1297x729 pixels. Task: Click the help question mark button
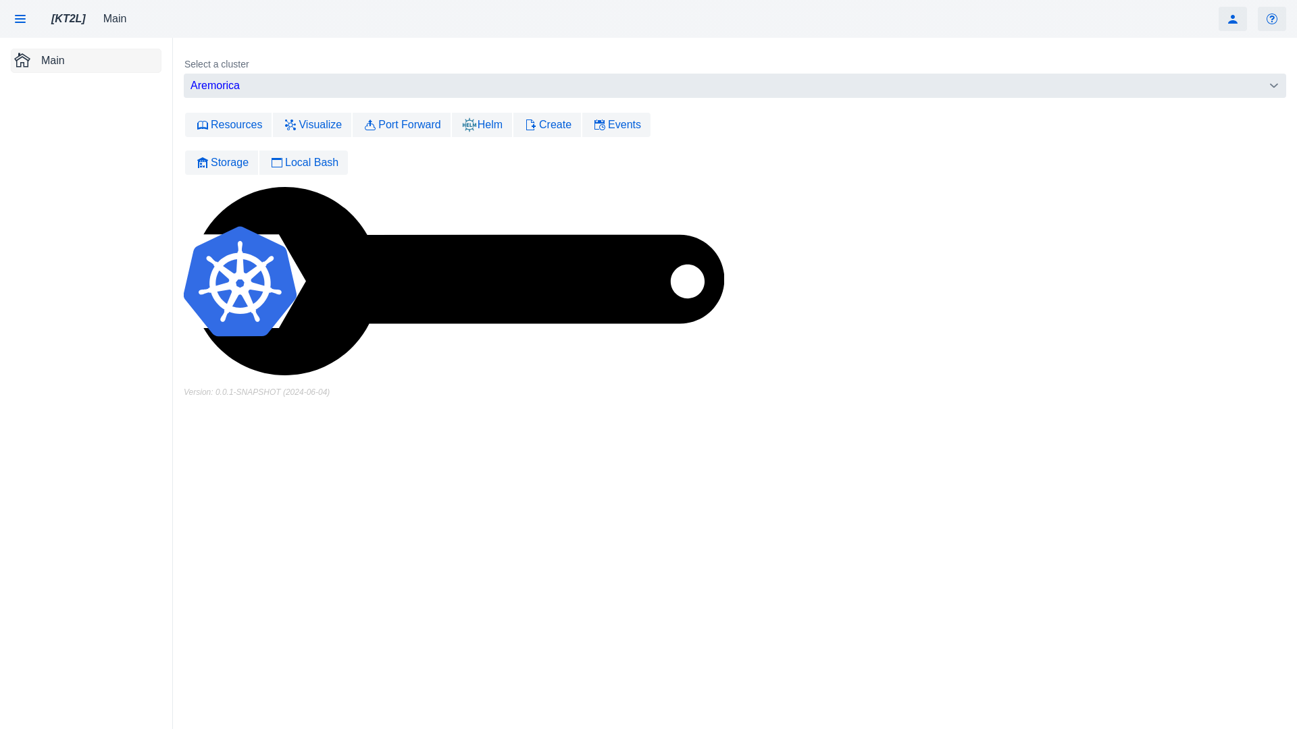(x=1272, y=19)
